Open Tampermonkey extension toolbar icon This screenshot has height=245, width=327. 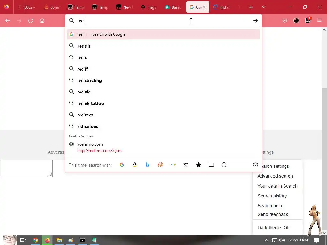pyautogui.click(x=308, y=20)
